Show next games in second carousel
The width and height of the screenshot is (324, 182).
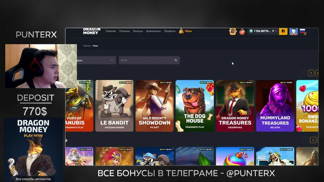(x=313, y=140)
